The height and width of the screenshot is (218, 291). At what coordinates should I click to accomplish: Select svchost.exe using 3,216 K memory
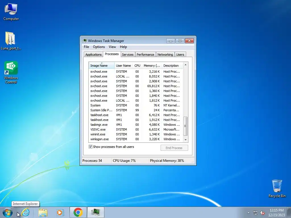point(136,72)
